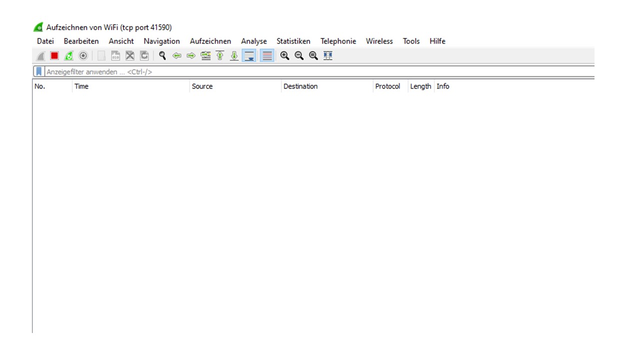This screenshot has height=360, width=640.
Task: Zoom out main window text
Action: click(299, 56)
